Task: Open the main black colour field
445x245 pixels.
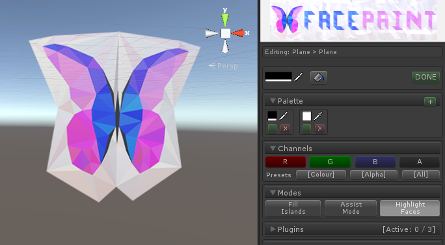Action: pyautogui.click(x=278, y=77)
